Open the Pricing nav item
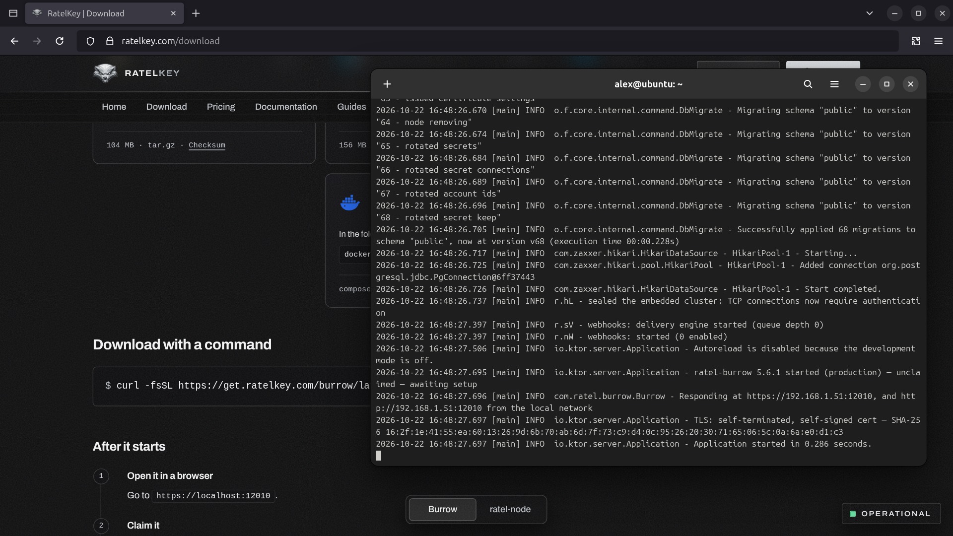 tap(221, 107)
